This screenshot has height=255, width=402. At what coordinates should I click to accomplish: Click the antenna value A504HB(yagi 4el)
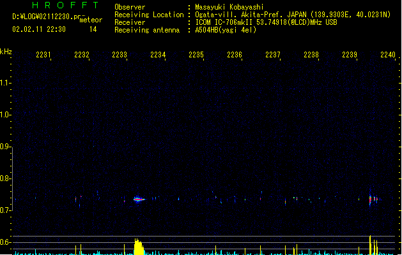[226, 30]
